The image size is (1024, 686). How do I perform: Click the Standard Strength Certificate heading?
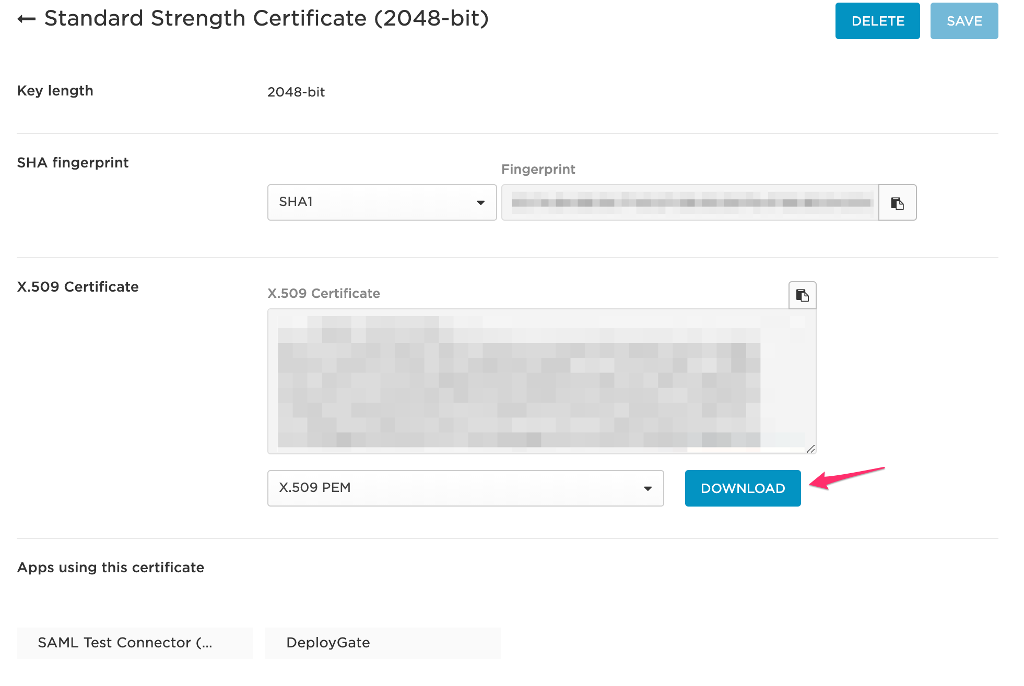click(x=267, y=19)
